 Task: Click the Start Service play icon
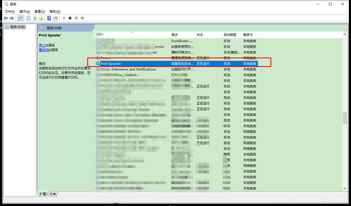[64, 18]
